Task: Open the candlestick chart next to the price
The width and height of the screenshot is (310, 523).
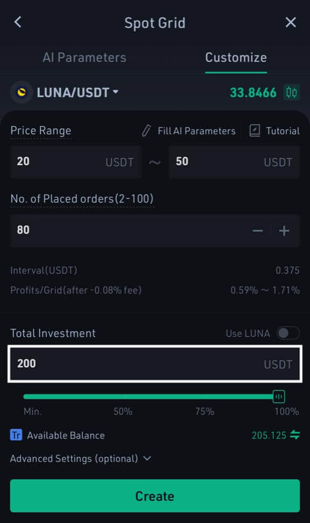Action: [292, 92]
